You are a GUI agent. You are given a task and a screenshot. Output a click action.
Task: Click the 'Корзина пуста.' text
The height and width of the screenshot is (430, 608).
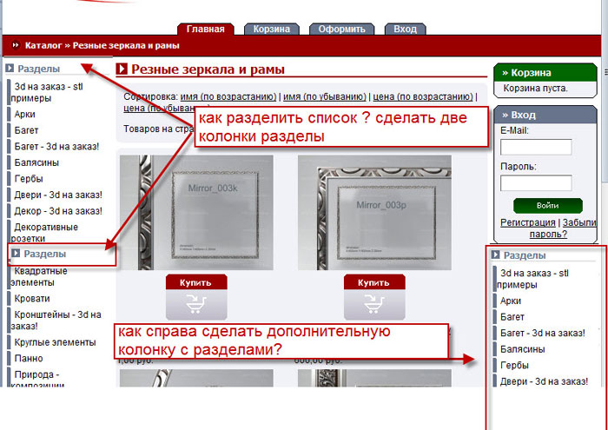pos(536,89)
